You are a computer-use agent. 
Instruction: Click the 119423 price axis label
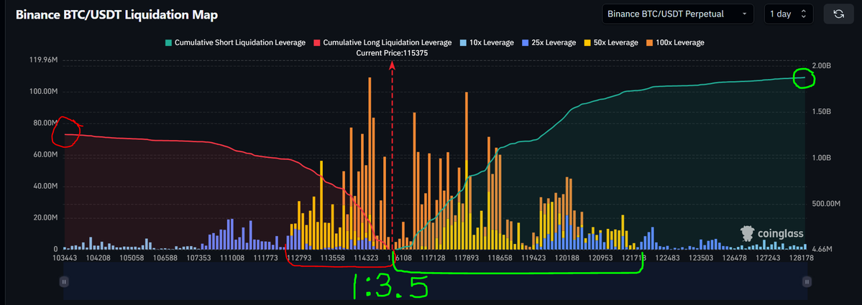coord(534,257)
